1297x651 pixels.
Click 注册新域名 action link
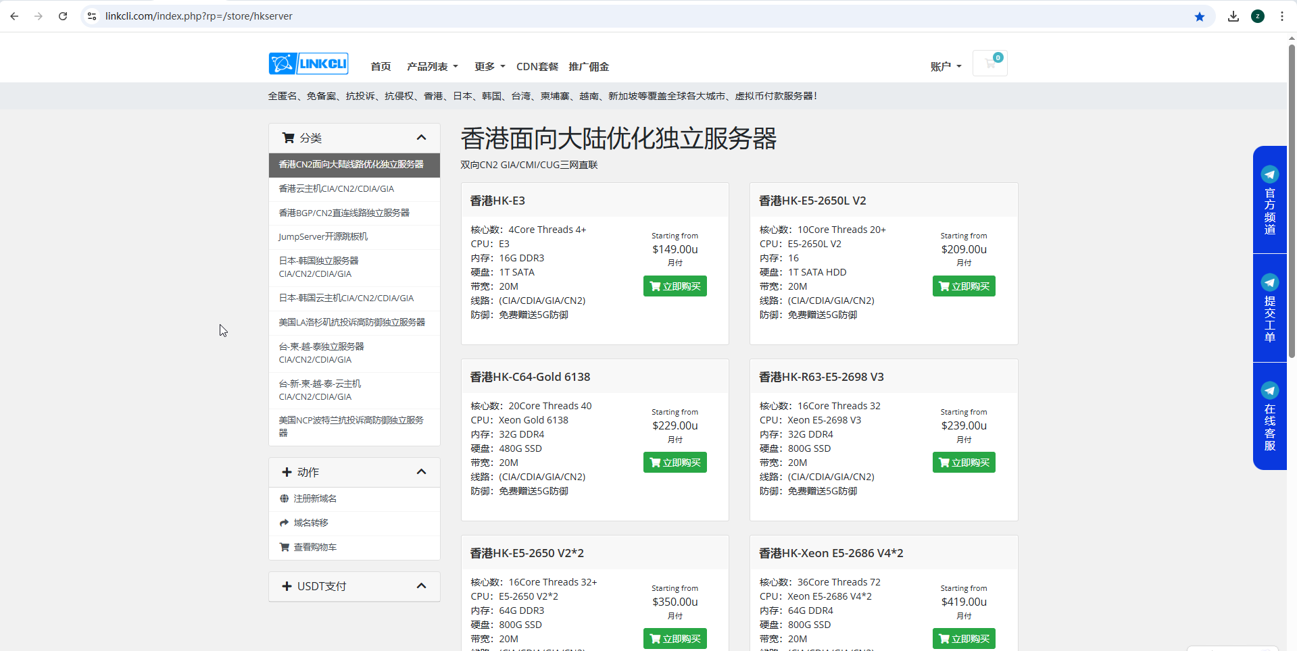(x=315, y=498)
